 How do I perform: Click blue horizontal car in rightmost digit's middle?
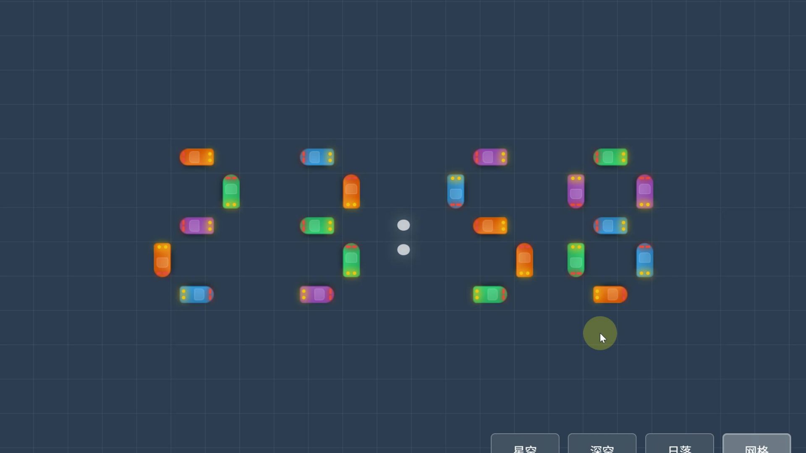pos(610,226)
